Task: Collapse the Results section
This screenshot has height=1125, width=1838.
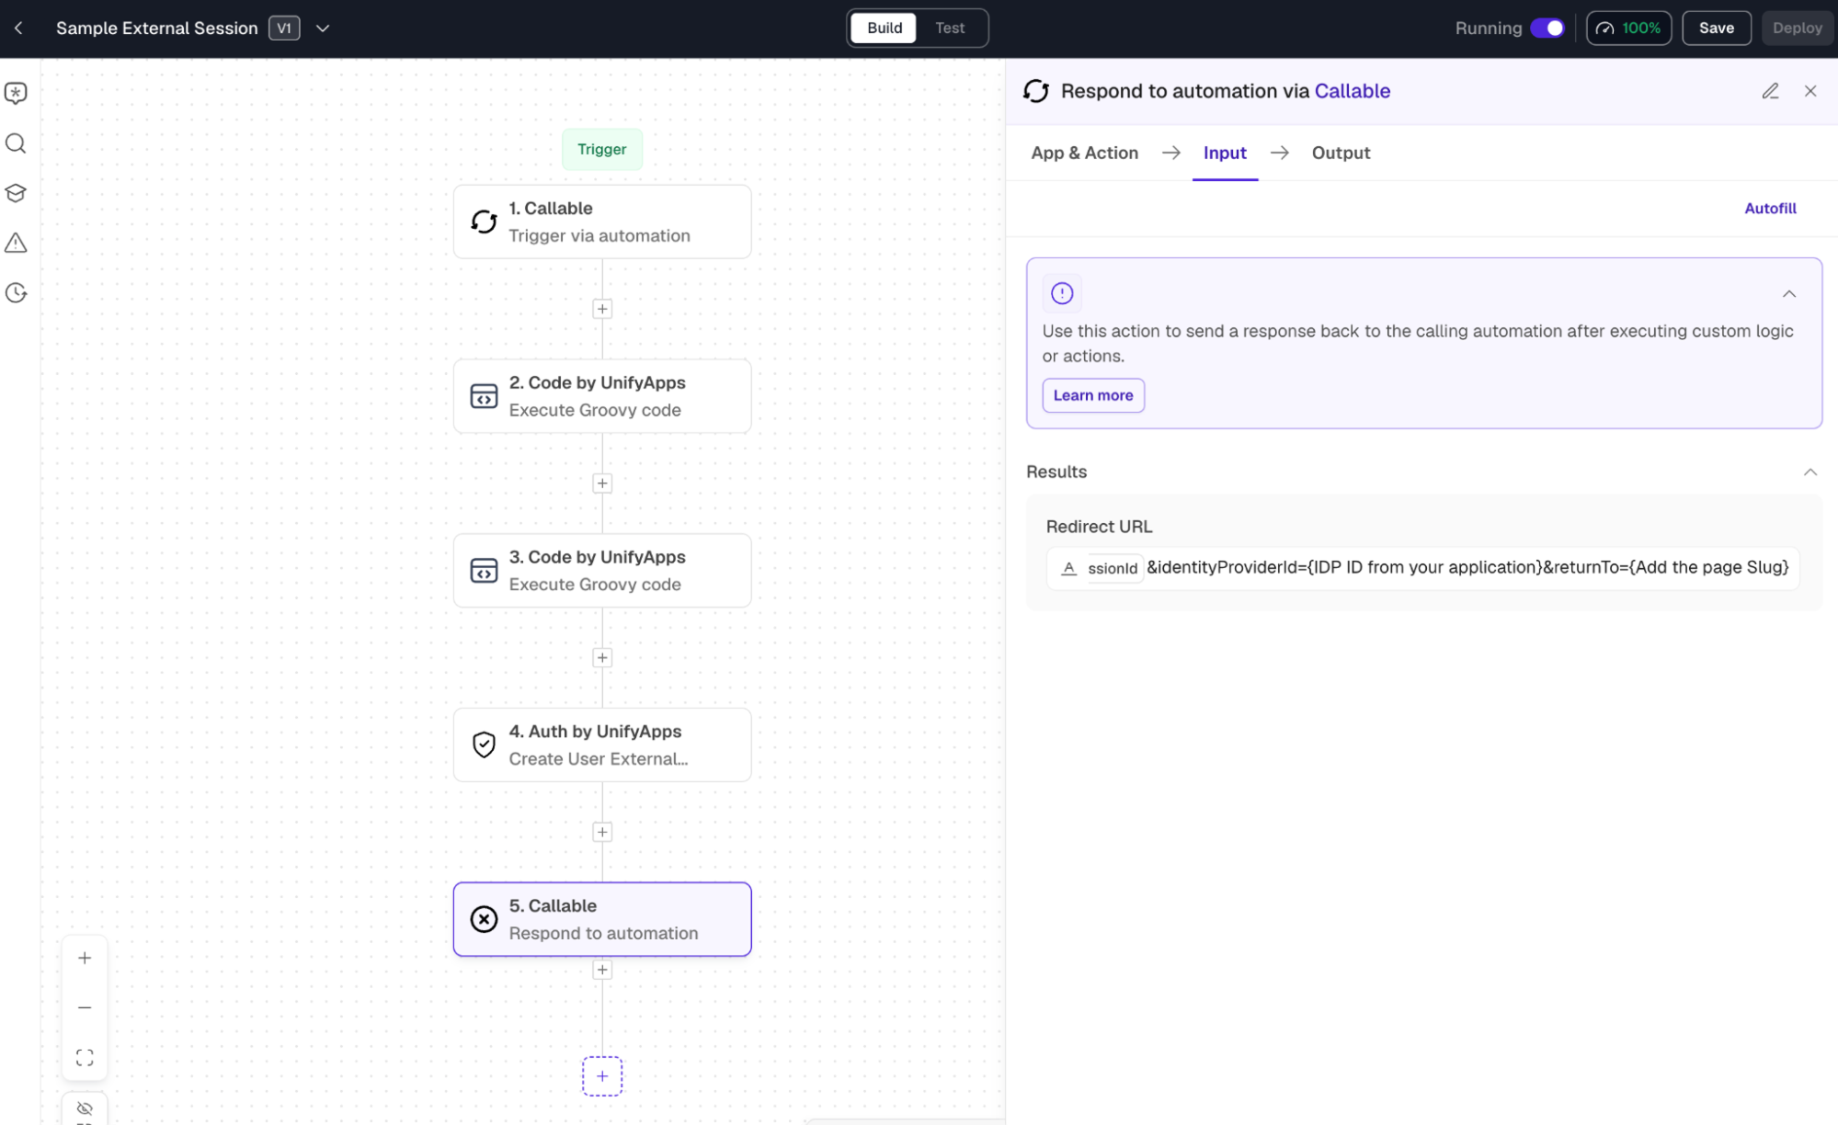Action: 1809,472
